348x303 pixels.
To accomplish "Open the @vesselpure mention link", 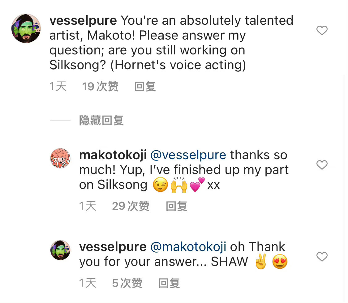I will (x=188, y=155).
